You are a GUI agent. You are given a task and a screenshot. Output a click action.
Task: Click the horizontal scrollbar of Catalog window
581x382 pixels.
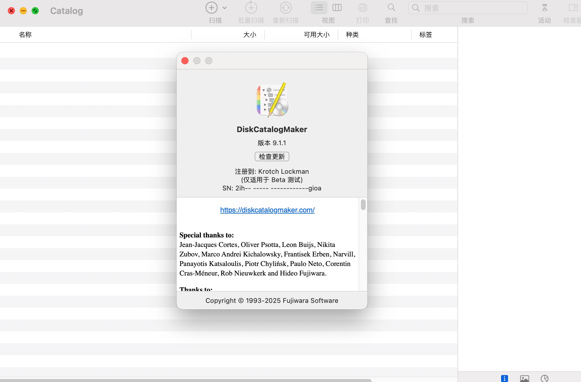tap(186, 381)
